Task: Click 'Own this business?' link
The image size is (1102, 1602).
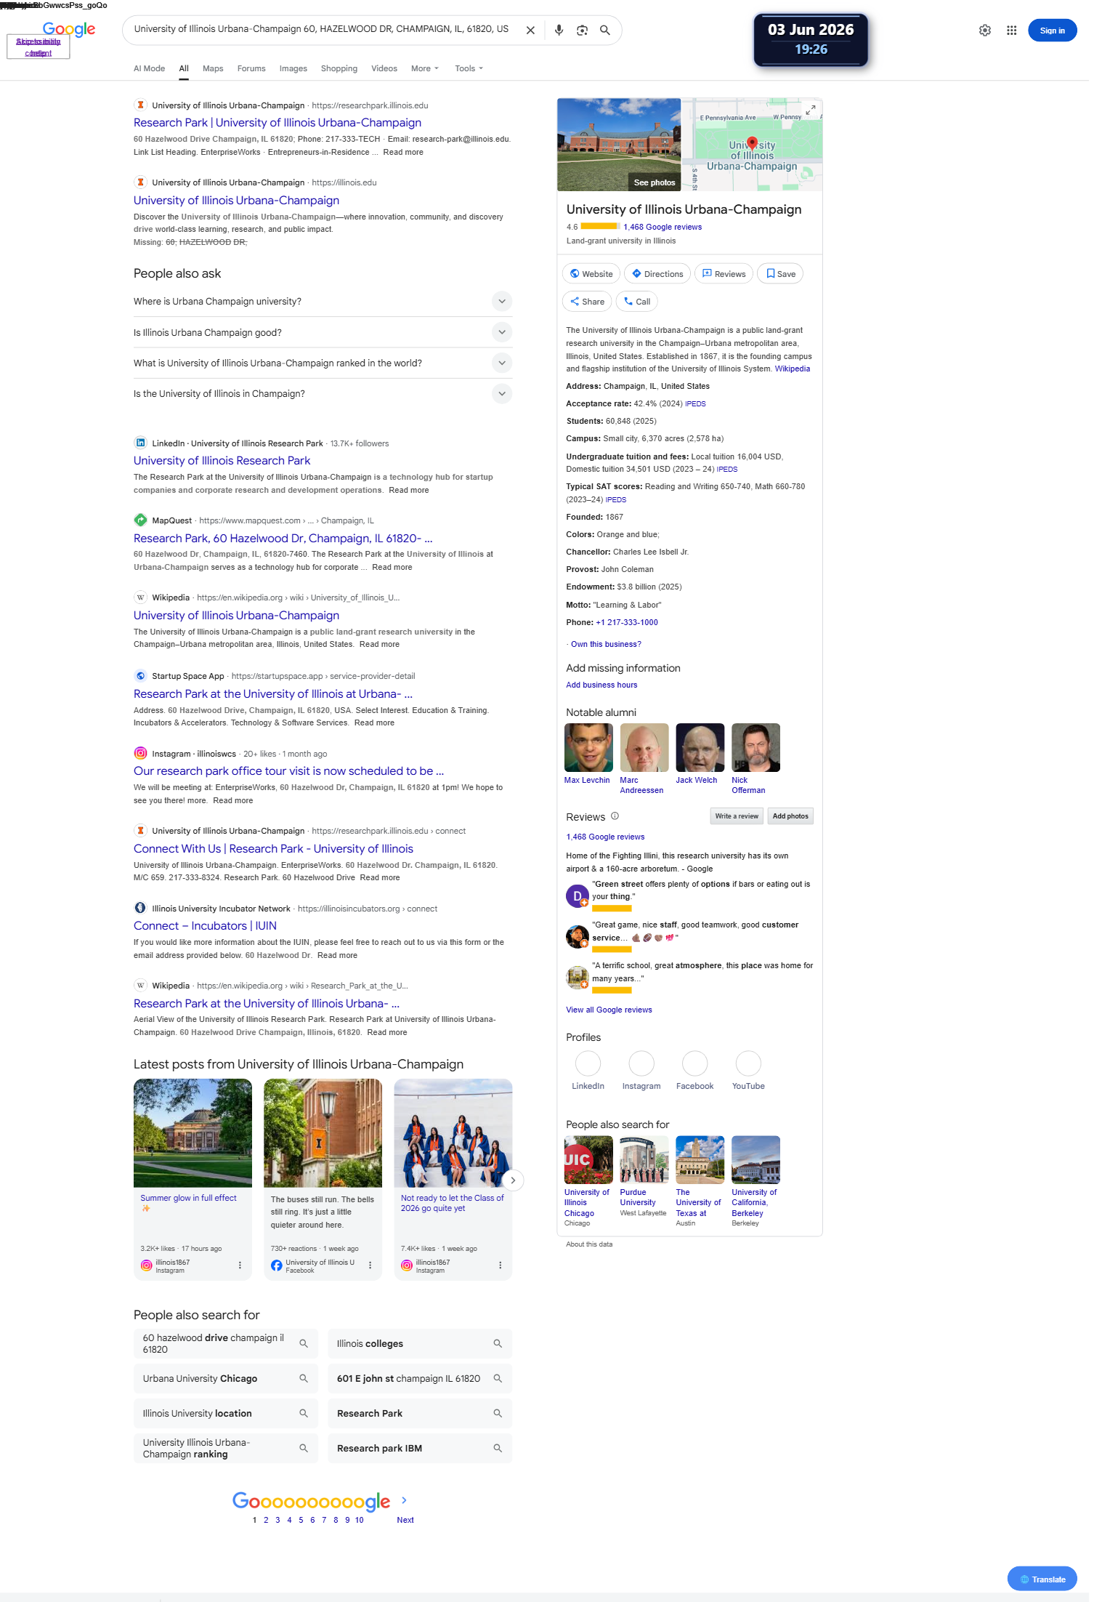Action: [x=606, y=644]
